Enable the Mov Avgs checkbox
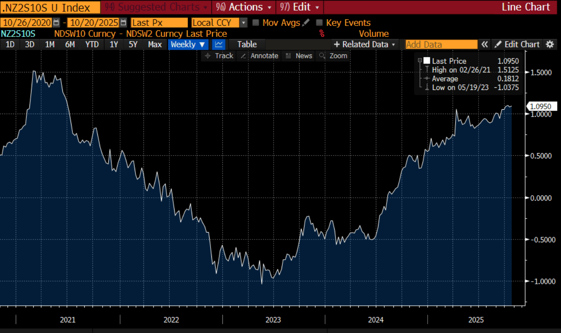Screen dimensions: 561x333 256,23
